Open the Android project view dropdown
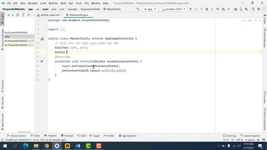Image resolution: width=267 pixels, height=150 pixels. pos(10,15)
